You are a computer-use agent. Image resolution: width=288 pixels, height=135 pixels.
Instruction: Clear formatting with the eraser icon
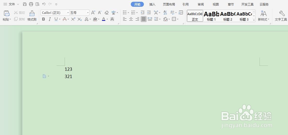coord(107,13)
